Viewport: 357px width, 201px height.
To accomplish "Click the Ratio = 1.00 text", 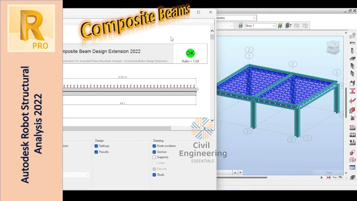I will pyautogui.click(x=190, y=61).
